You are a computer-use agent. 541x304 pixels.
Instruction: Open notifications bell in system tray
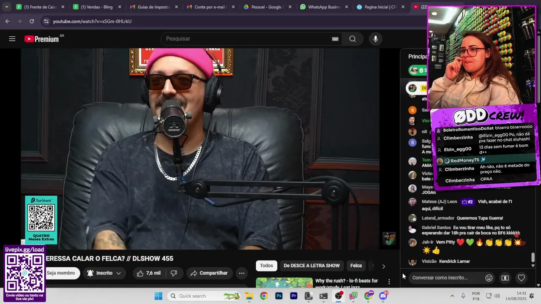pyautogui.click(x=532, y=296)
